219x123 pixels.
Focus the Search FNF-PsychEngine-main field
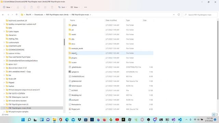(x=200, y=15)
